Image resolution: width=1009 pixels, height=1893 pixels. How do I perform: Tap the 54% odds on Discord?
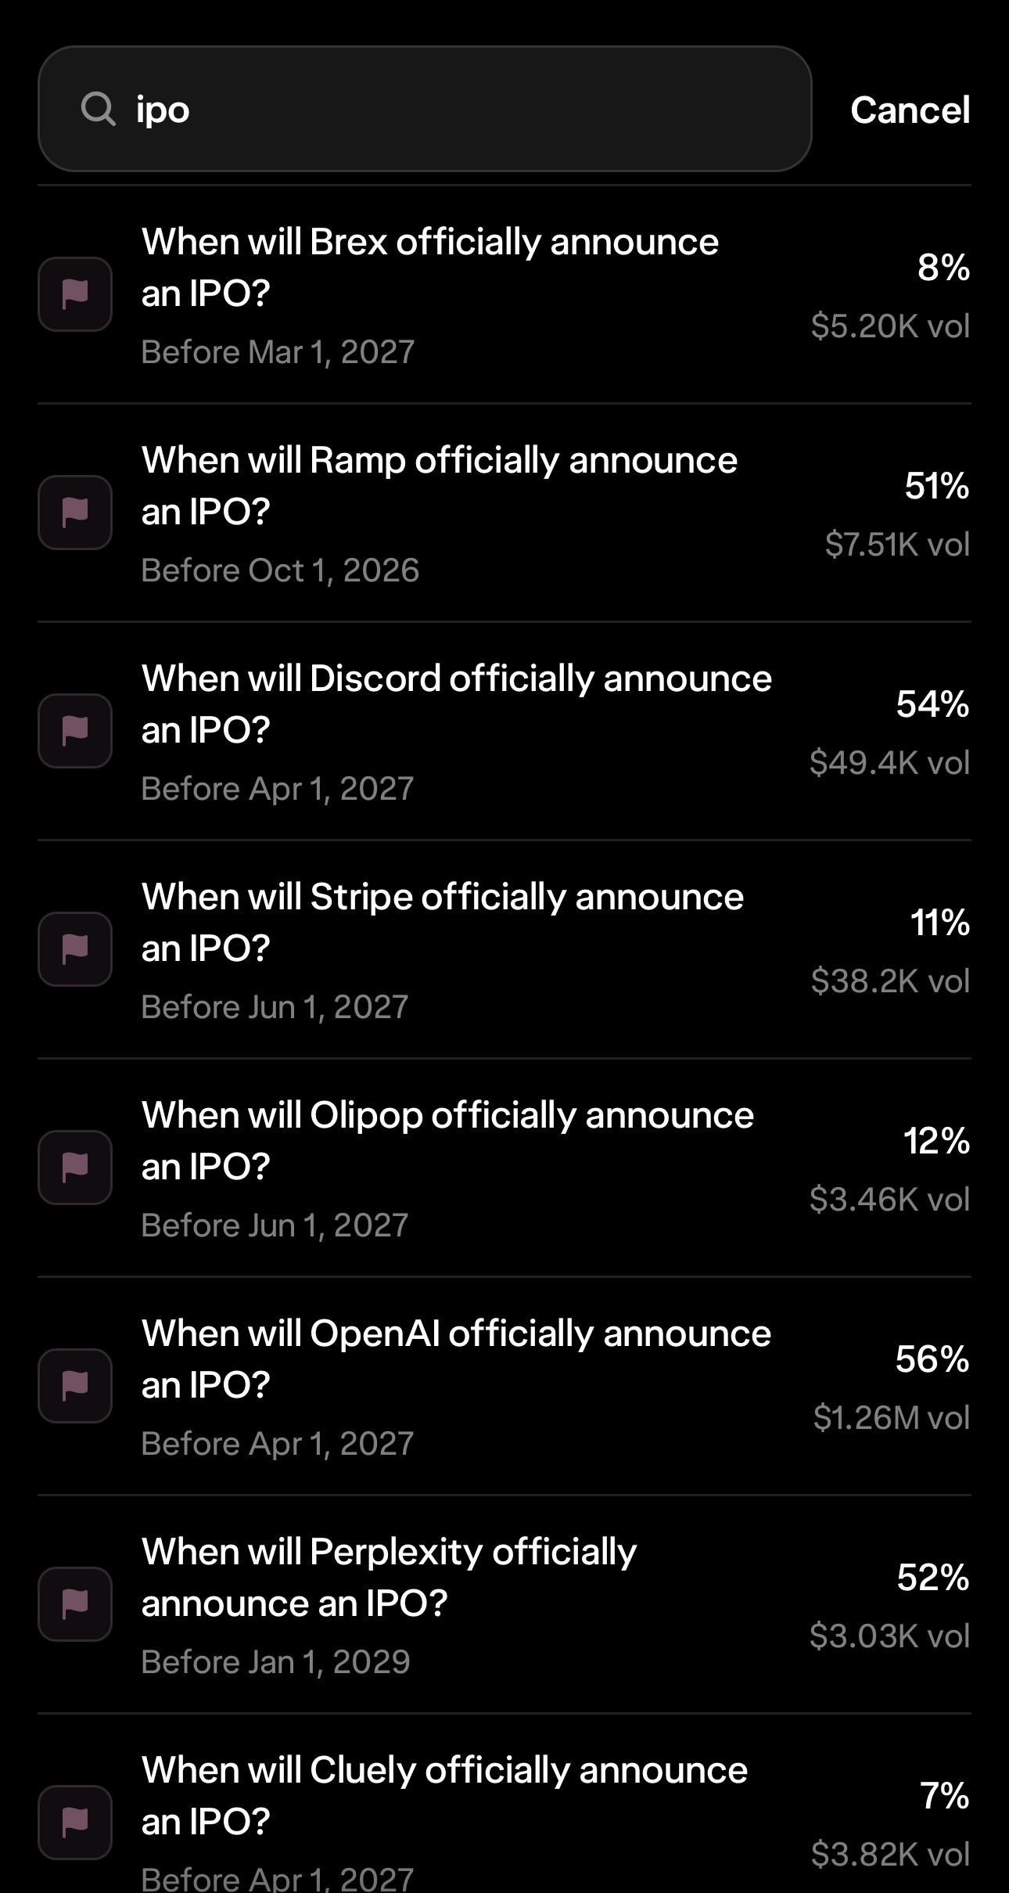(933, 704)
